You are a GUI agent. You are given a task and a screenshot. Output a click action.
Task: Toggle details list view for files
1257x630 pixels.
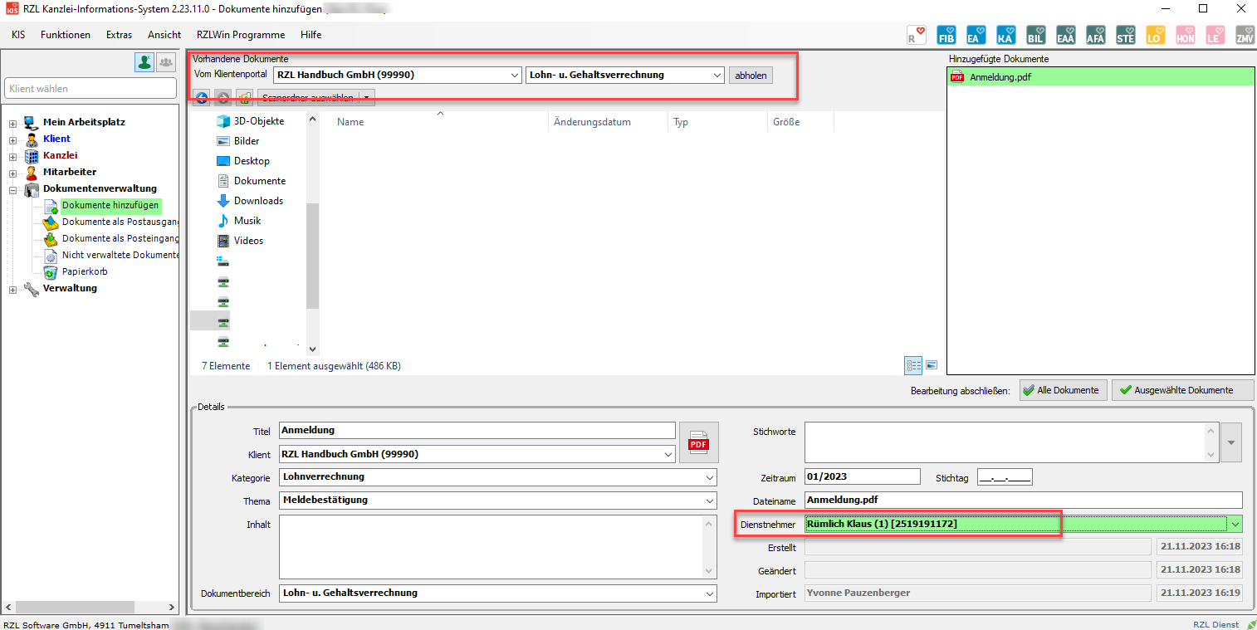(913, 365)
